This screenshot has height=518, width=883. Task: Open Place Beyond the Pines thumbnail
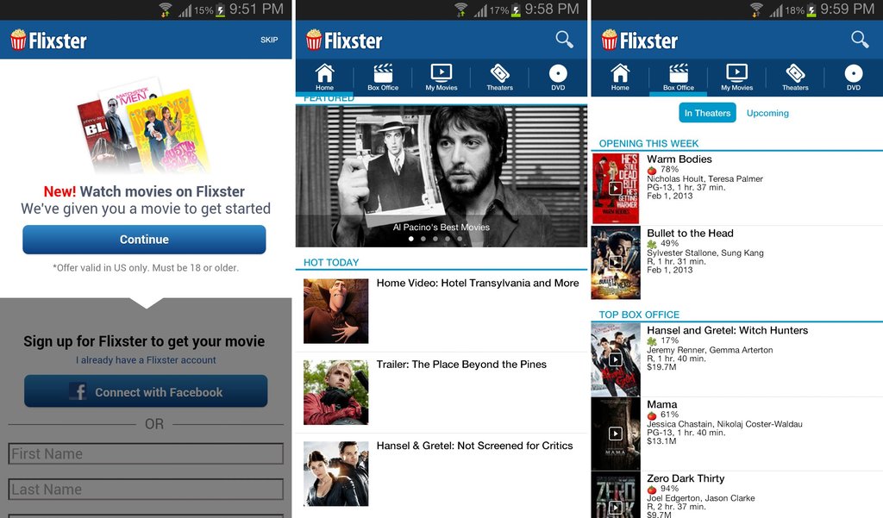coord(336,392)
